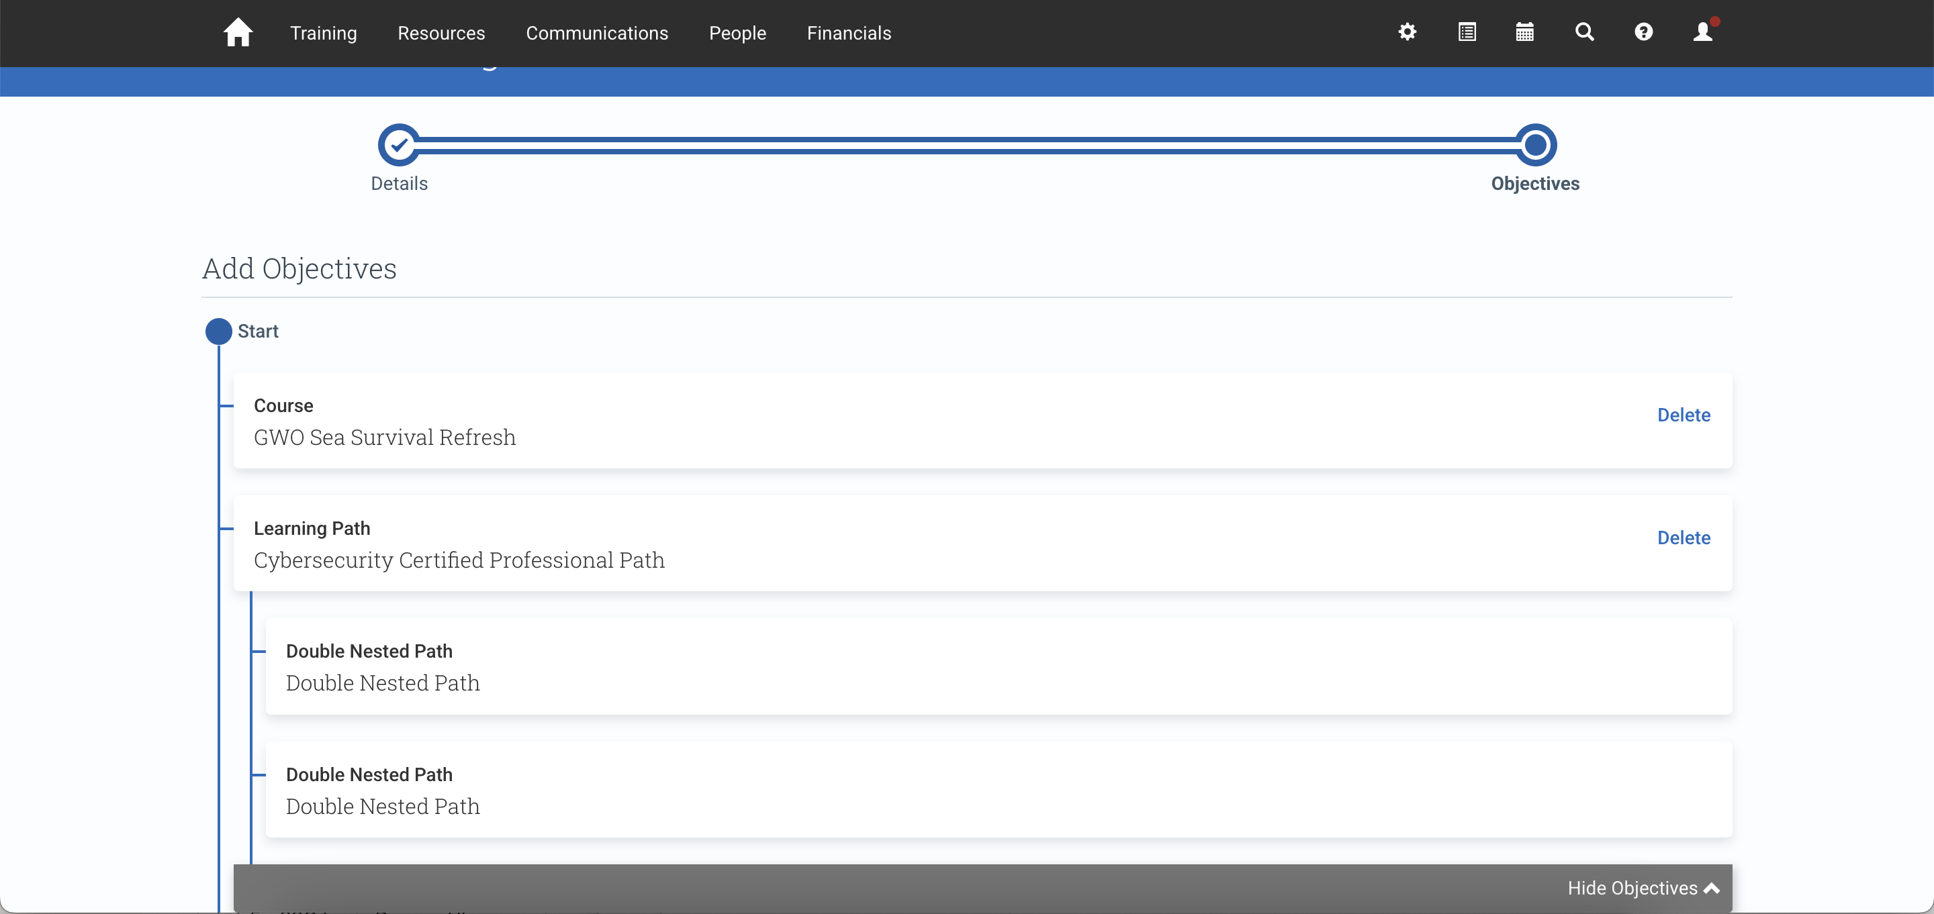Click the Details step label

(x=400, y=184)
